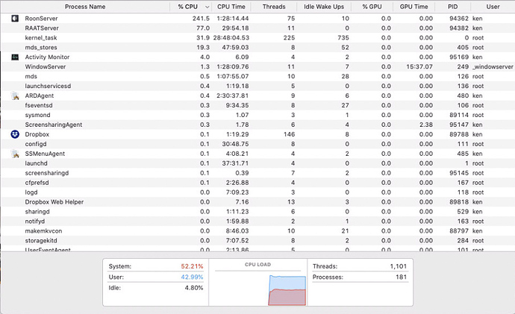Click the System 52.21% value
Image resolution: width=515 pixels, height=314 pixels.
[192, 266]
